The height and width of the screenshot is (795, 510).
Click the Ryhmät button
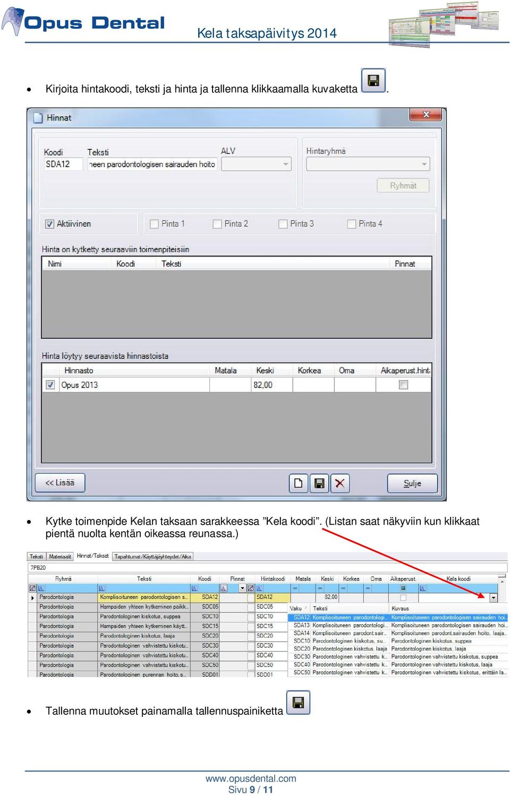403,185
